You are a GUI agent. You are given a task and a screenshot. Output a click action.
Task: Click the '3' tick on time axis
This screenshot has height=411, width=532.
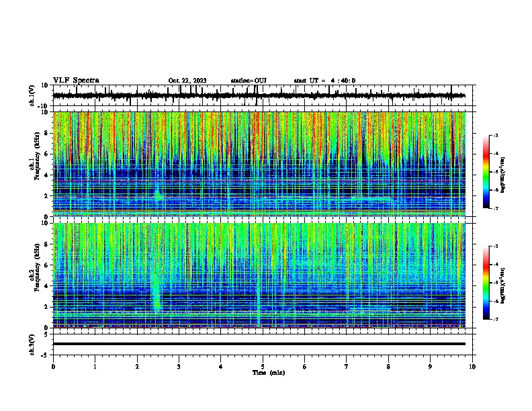coord(179,367)
